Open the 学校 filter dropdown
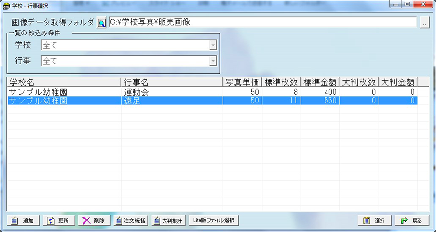The height and width of the screenshot is (232, 436). point(213,45)
